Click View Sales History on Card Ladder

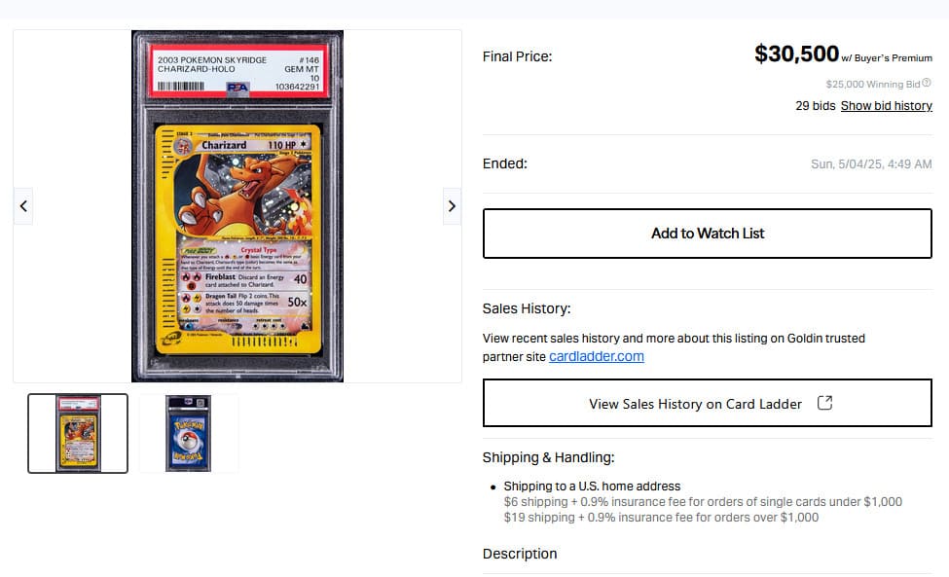(707, 403)
